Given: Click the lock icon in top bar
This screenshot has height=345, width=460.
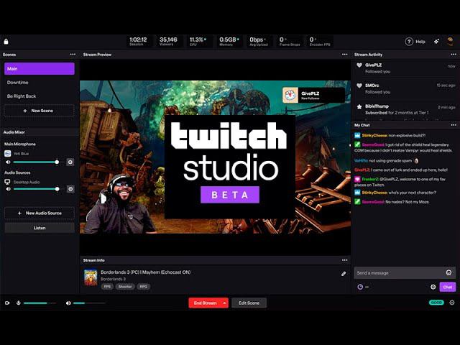Looking at the screenshot, I should (6, 42).
